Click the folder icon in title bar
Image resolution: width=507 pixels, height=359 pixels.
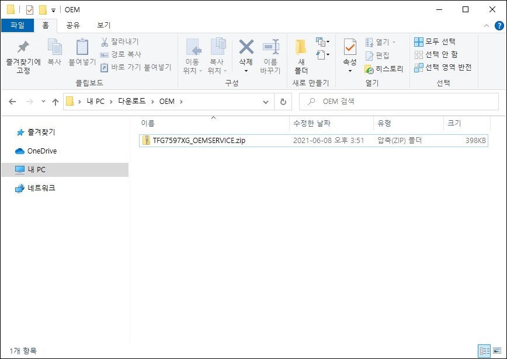coord(11,10)
